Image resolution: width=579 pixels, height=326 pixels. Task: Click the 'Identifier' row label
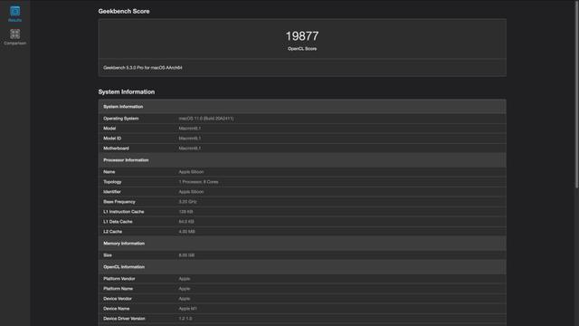[x=112, y=192]
